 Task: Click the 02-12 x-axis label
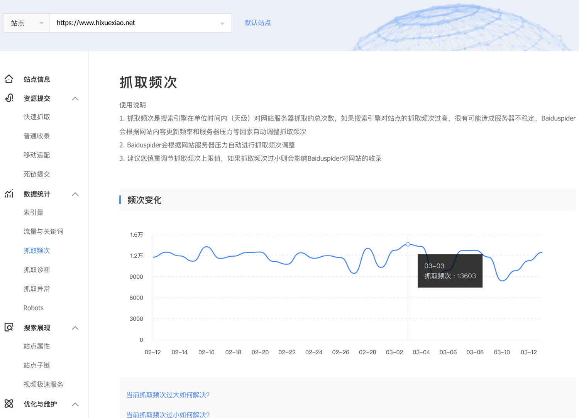click(x=153, y=352)
